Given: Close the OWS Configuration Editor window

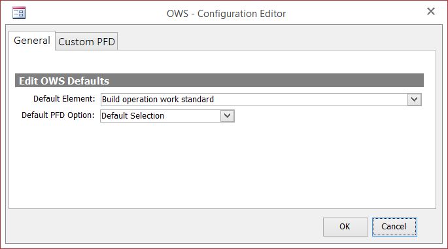Looking at the screenshot, I should [x=431, y=11].
